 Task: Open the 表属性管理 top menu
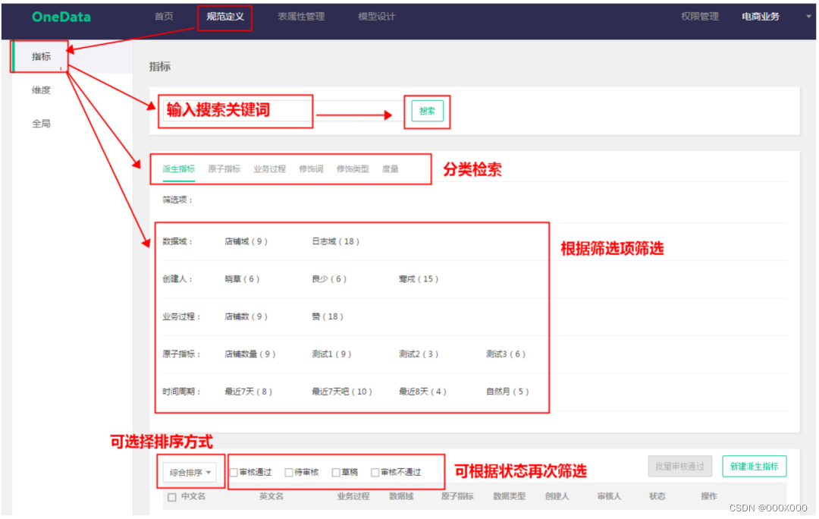tap(300, 17)
